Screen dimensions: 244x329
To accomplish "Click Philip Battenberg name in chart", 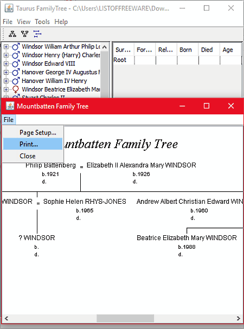I will coord(50,165).
